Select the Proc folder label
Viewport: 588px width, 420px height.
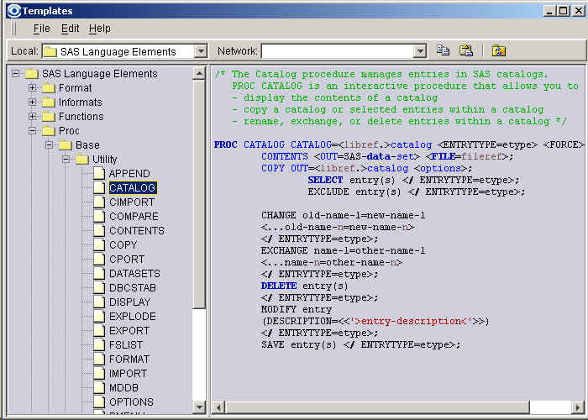(69, 131)
